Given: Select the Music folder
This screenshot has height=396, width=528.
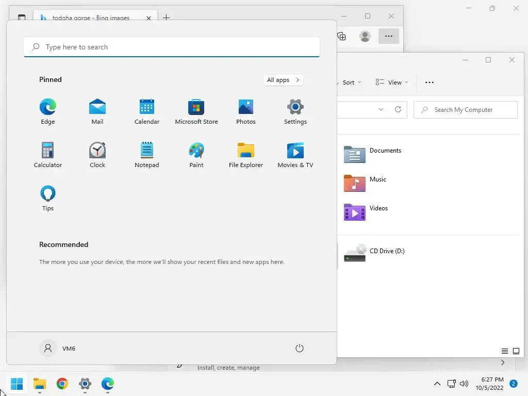Looking at the screenshot, I should click(365, 183).
